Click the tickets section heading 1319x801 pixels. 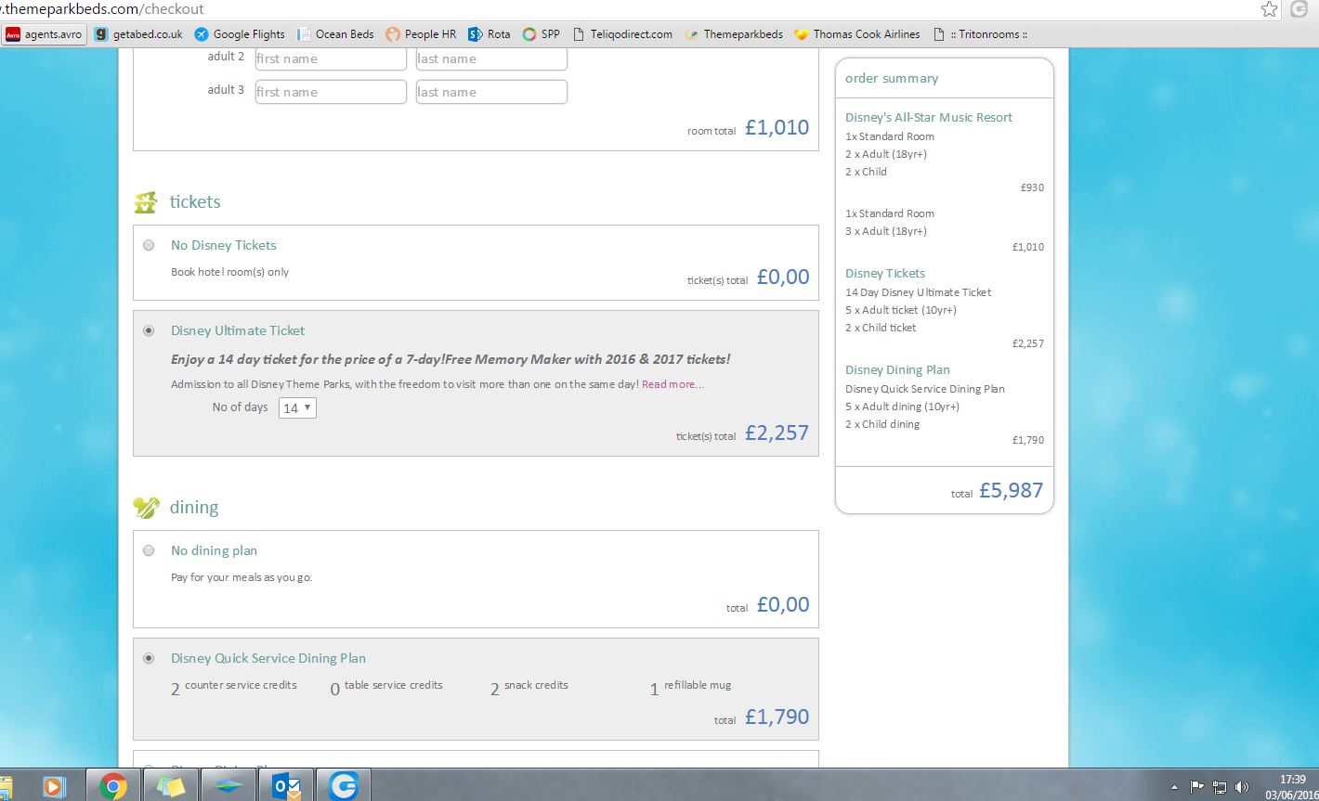pyautogui.click(x=195, y=201)
